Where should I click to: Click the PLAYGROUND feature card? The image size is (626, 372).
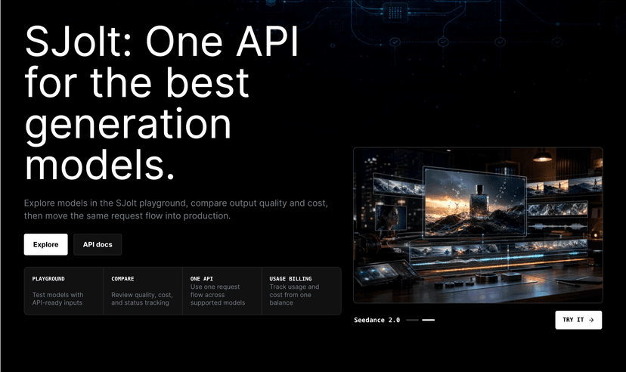click(x=64, y=291)
